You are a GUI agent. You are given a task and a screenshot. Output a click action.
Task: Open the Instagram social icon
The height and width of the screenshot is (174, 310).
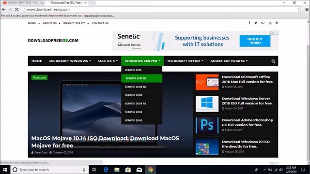pos(277,23)
